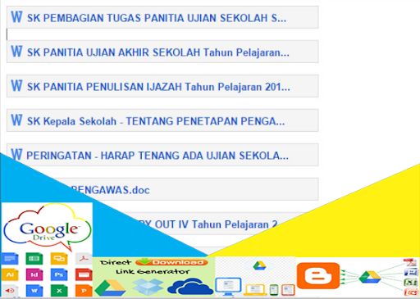Screen dimensions: 420x299
Task: Click the Photoshop Ps file icon
Action: tap(59, 274)
